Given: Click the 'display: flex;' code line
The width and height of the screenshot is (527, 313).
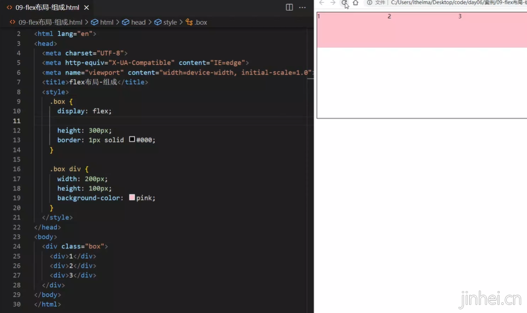Looking at the screenshot, I should click(x=85, y=111).
